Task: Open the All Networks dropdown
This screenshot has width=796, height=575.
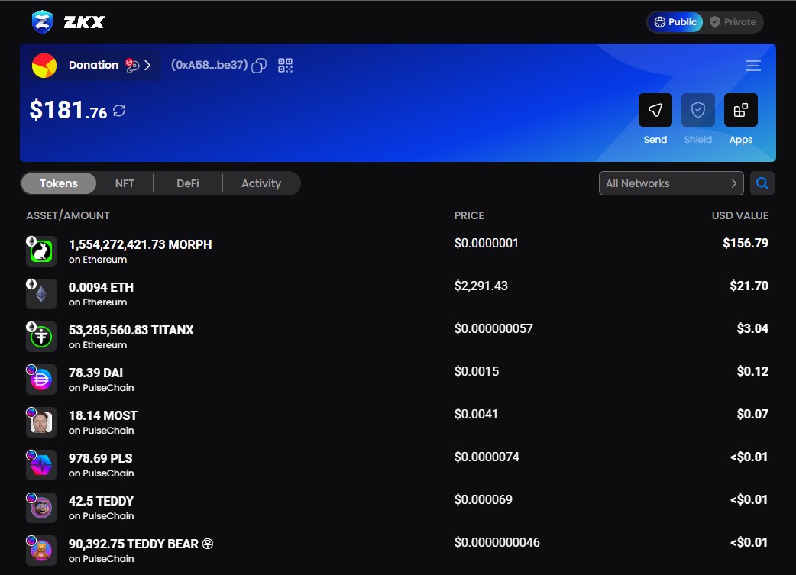Action: [671, 183]
